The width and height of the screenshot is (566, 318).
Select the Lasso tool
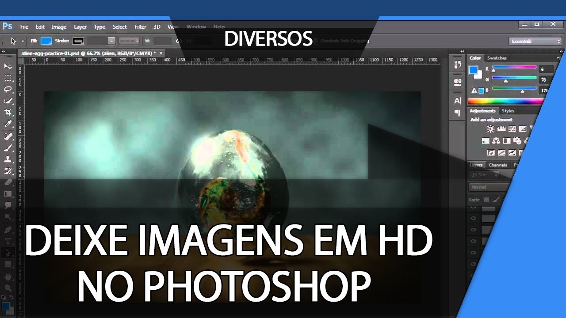coord(8,89)
